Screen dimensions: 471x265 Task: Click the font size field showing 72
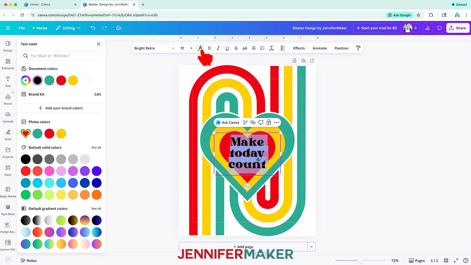click(182, 48)
